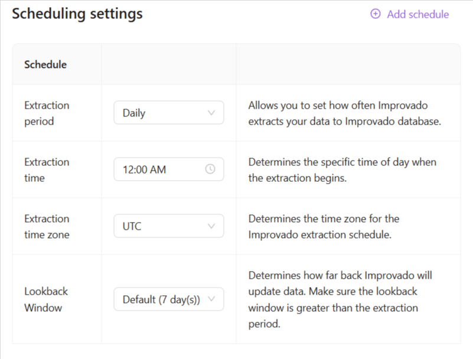Click the Add schedule link
Screen dimensions: 473x359
(417, 14)
